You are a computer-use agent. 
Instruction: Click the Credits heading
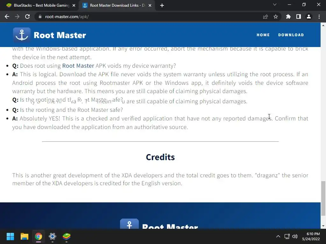[160, 157]
